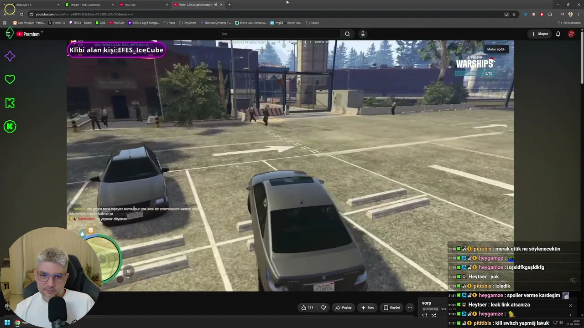Click the Soru ask button
This screenshot has width=584, height=328.
click(368, 307)
